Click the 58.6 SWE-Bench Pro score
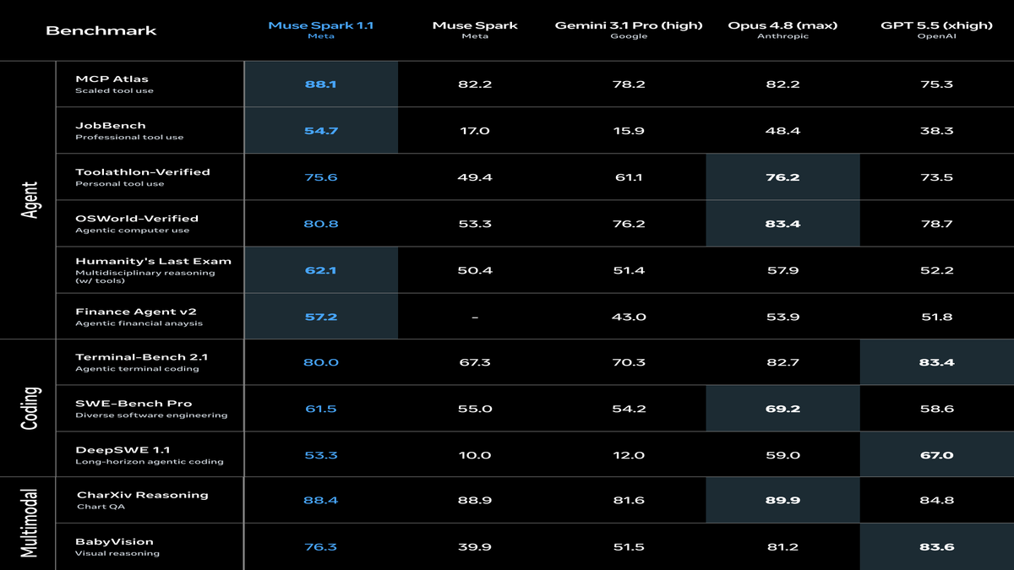The image size is (1014, 570). pos(936,409)
